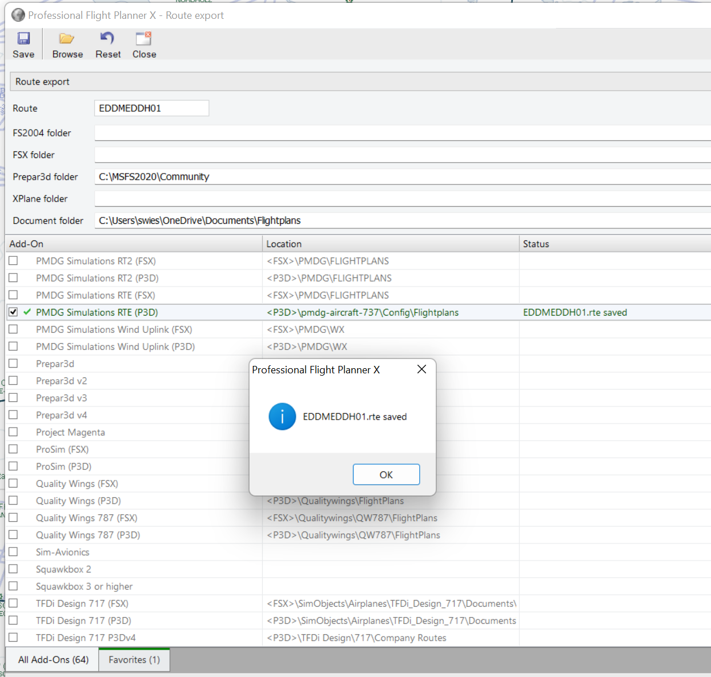711x677 pixels.
Task: Edit the Route name field EDDMEDDH01
Action: (151, 108)
